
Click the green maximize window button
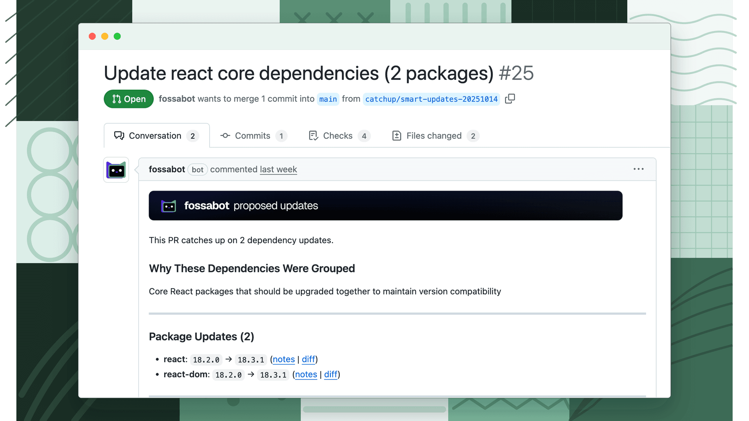[117, 36]
